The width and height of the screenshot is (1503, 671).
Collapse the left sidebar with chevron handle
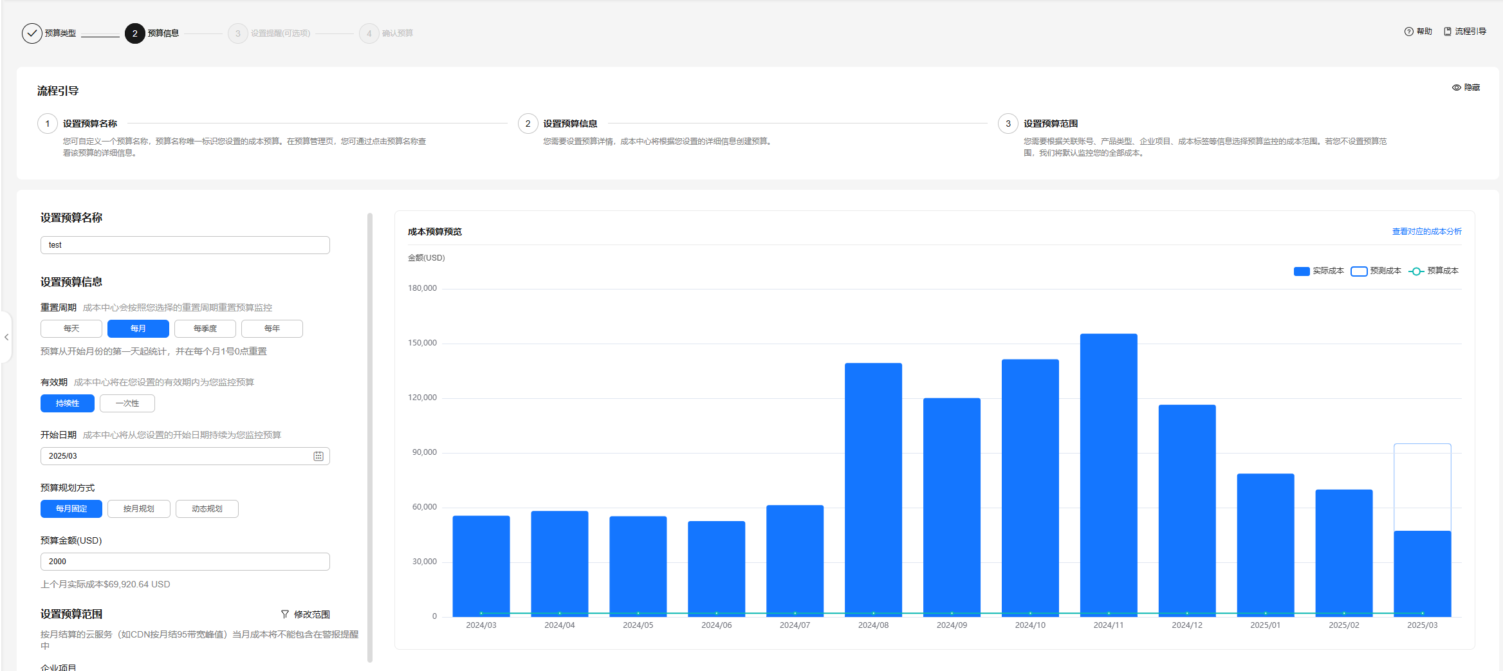coord(6,337)
